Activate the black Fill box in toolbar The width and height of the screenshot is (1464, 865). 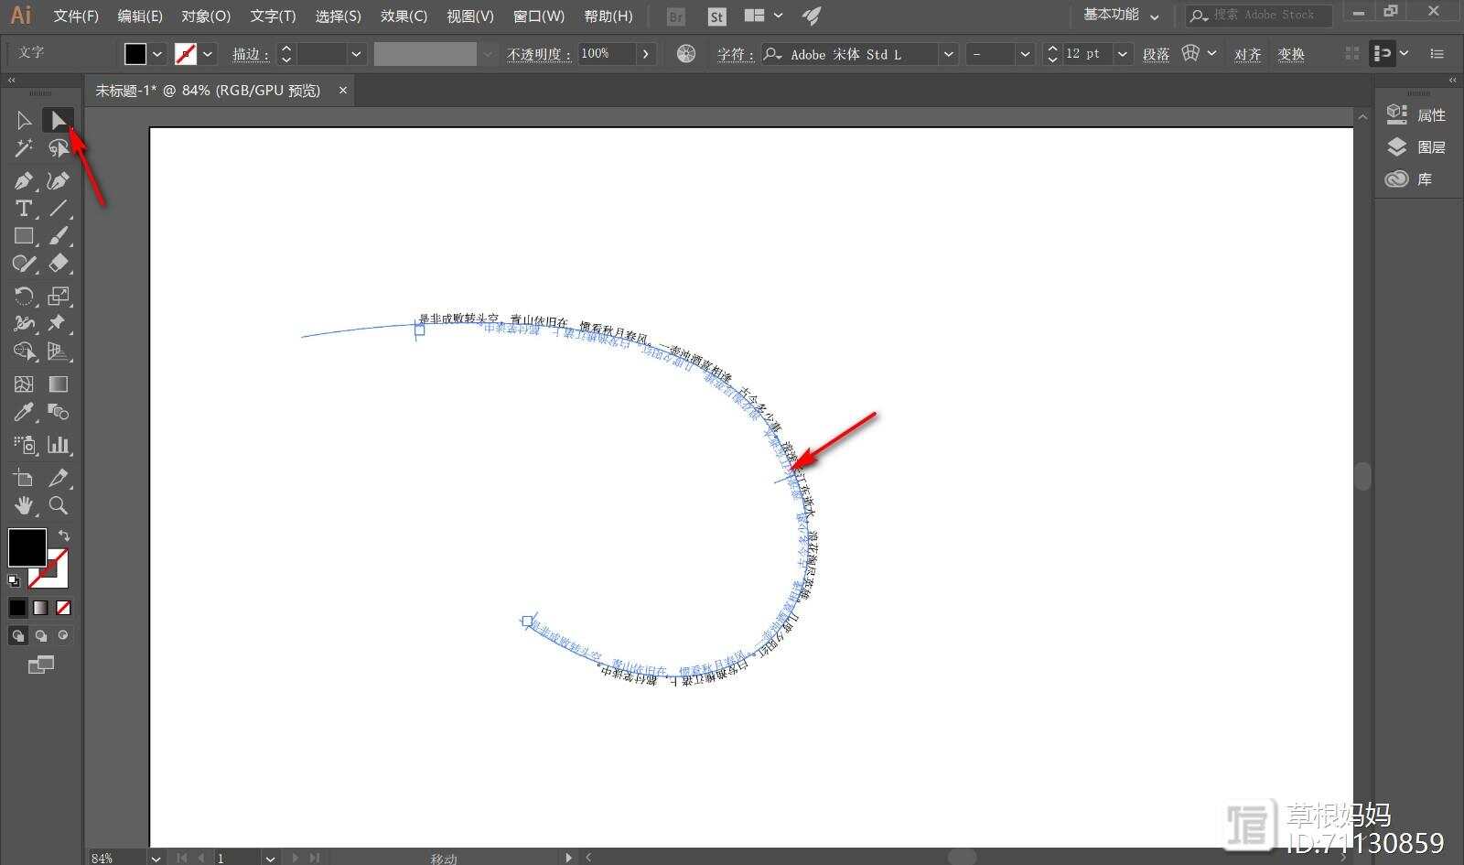tap(27, 547)
